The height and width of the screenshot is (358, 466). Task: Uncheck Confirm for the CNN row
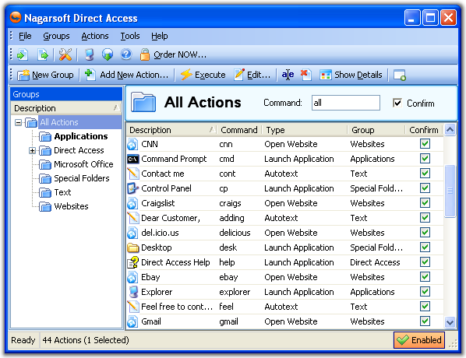tap(425, 144)
